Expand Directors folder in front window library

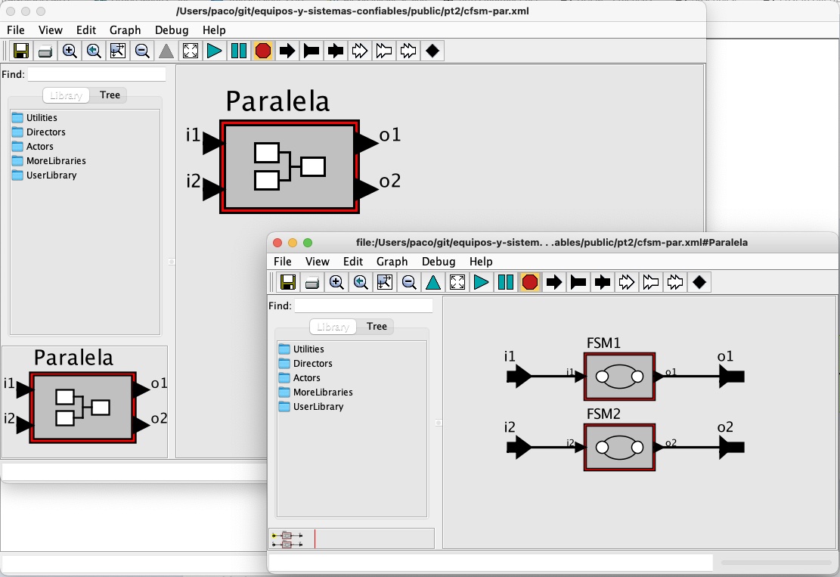pos(306,363)
